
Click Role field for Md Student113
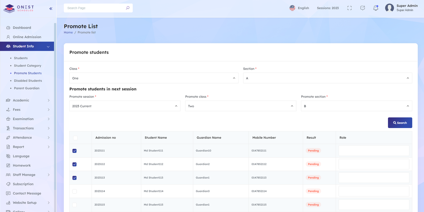coord(374,178)
